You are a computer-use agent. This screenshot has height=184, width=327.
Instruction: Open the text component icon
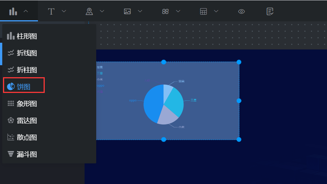pyautogui.click(x=51, y=12)
